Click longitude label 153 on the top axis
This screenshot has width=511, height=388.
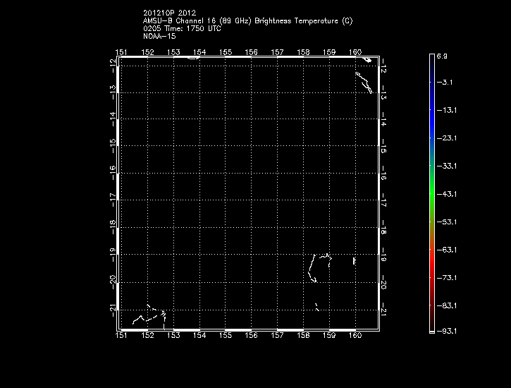(173, 52)
